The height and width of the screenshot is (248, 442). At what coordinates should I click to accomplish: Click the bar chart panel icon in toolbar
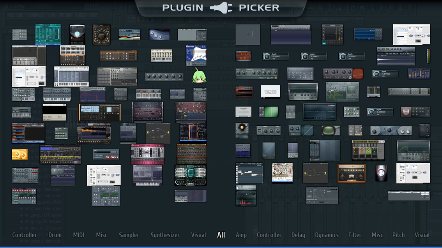click(x=338, y=8)
